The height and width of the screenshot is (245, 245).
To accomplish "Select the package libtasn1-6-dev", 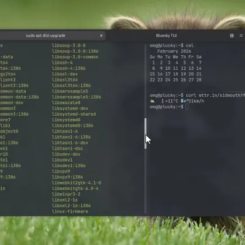I will point(70,143).
